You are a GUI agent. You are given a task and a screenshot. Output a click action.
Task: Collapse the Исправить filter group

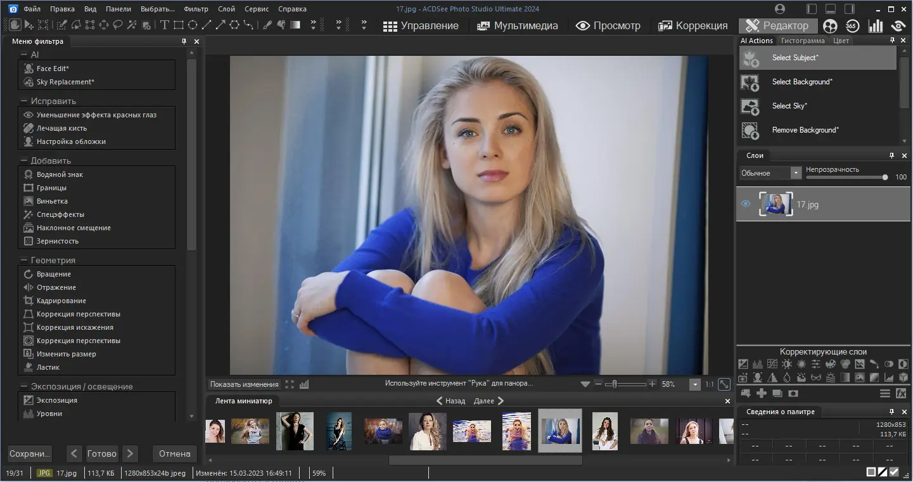[23, 101]
